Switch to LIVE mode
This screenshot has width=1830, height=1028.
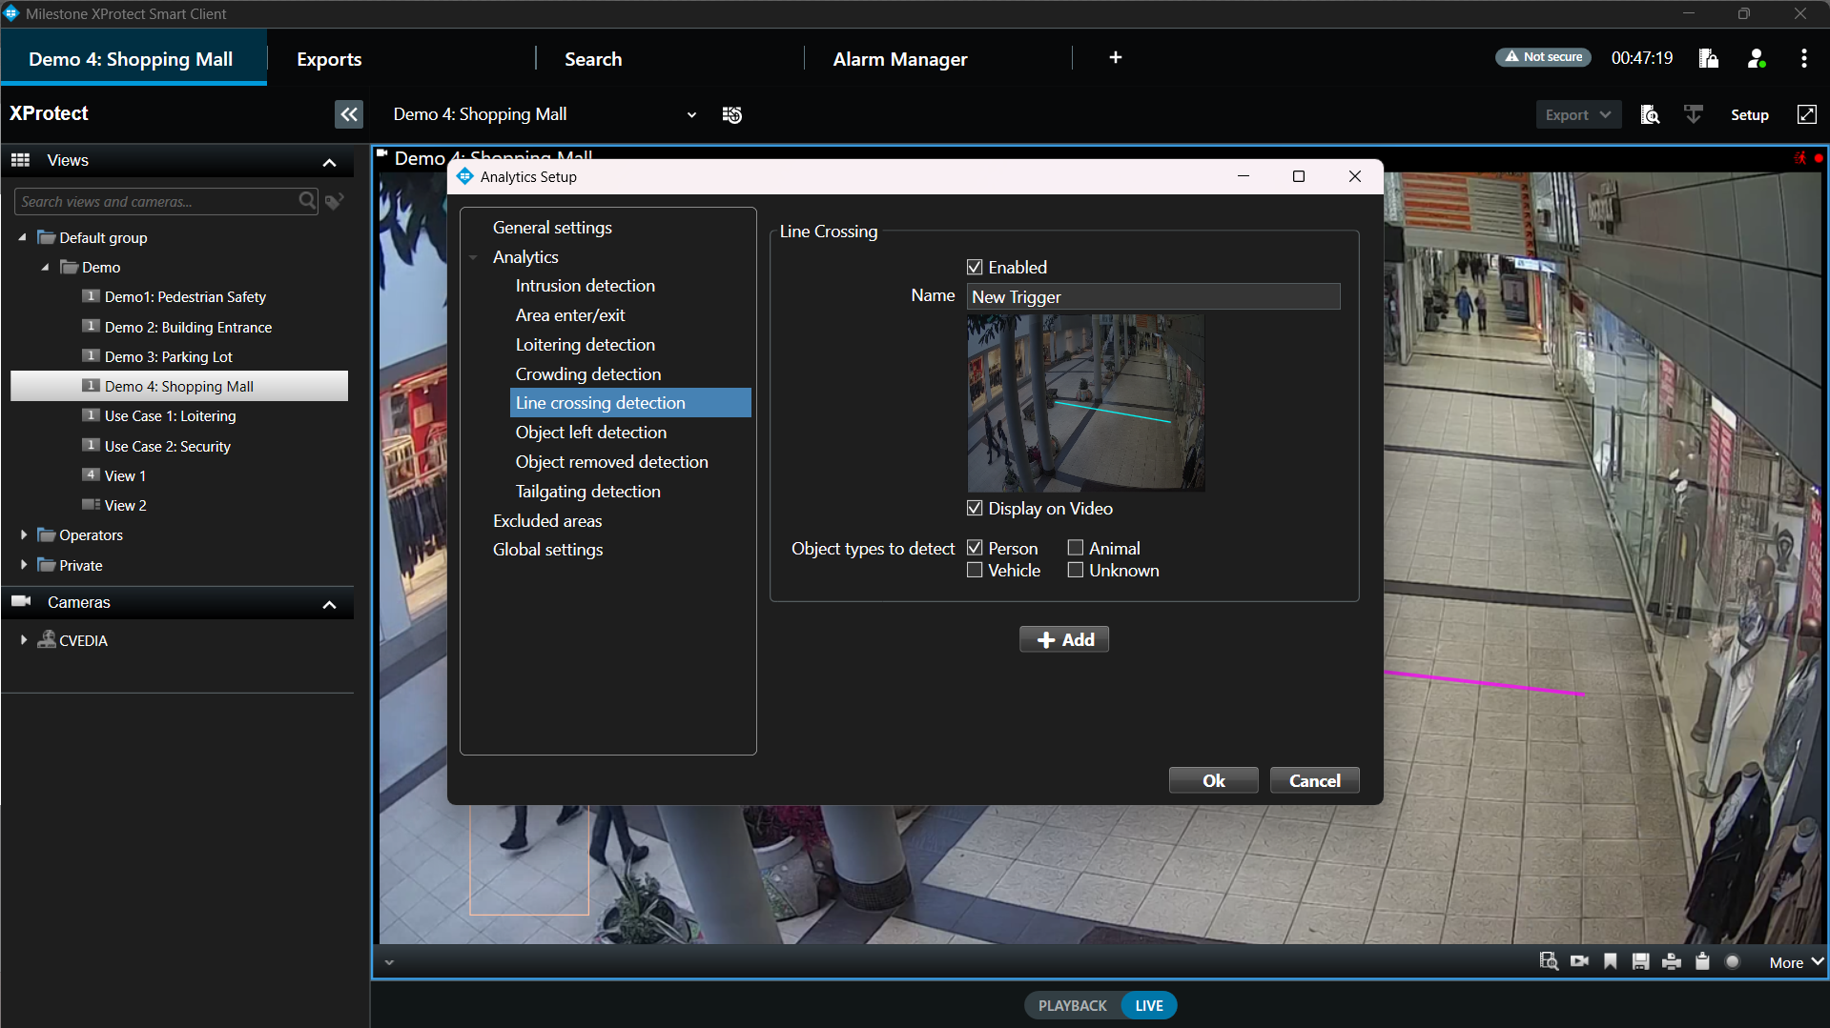point(1149,1005)
